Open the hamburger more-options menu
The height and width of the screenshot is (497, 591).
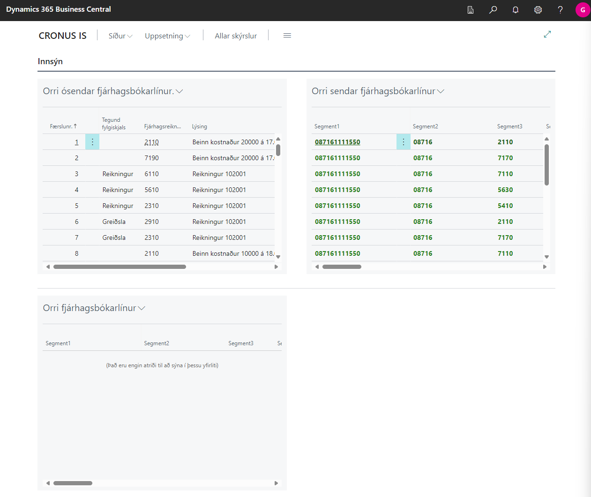(x=287, y=36)
